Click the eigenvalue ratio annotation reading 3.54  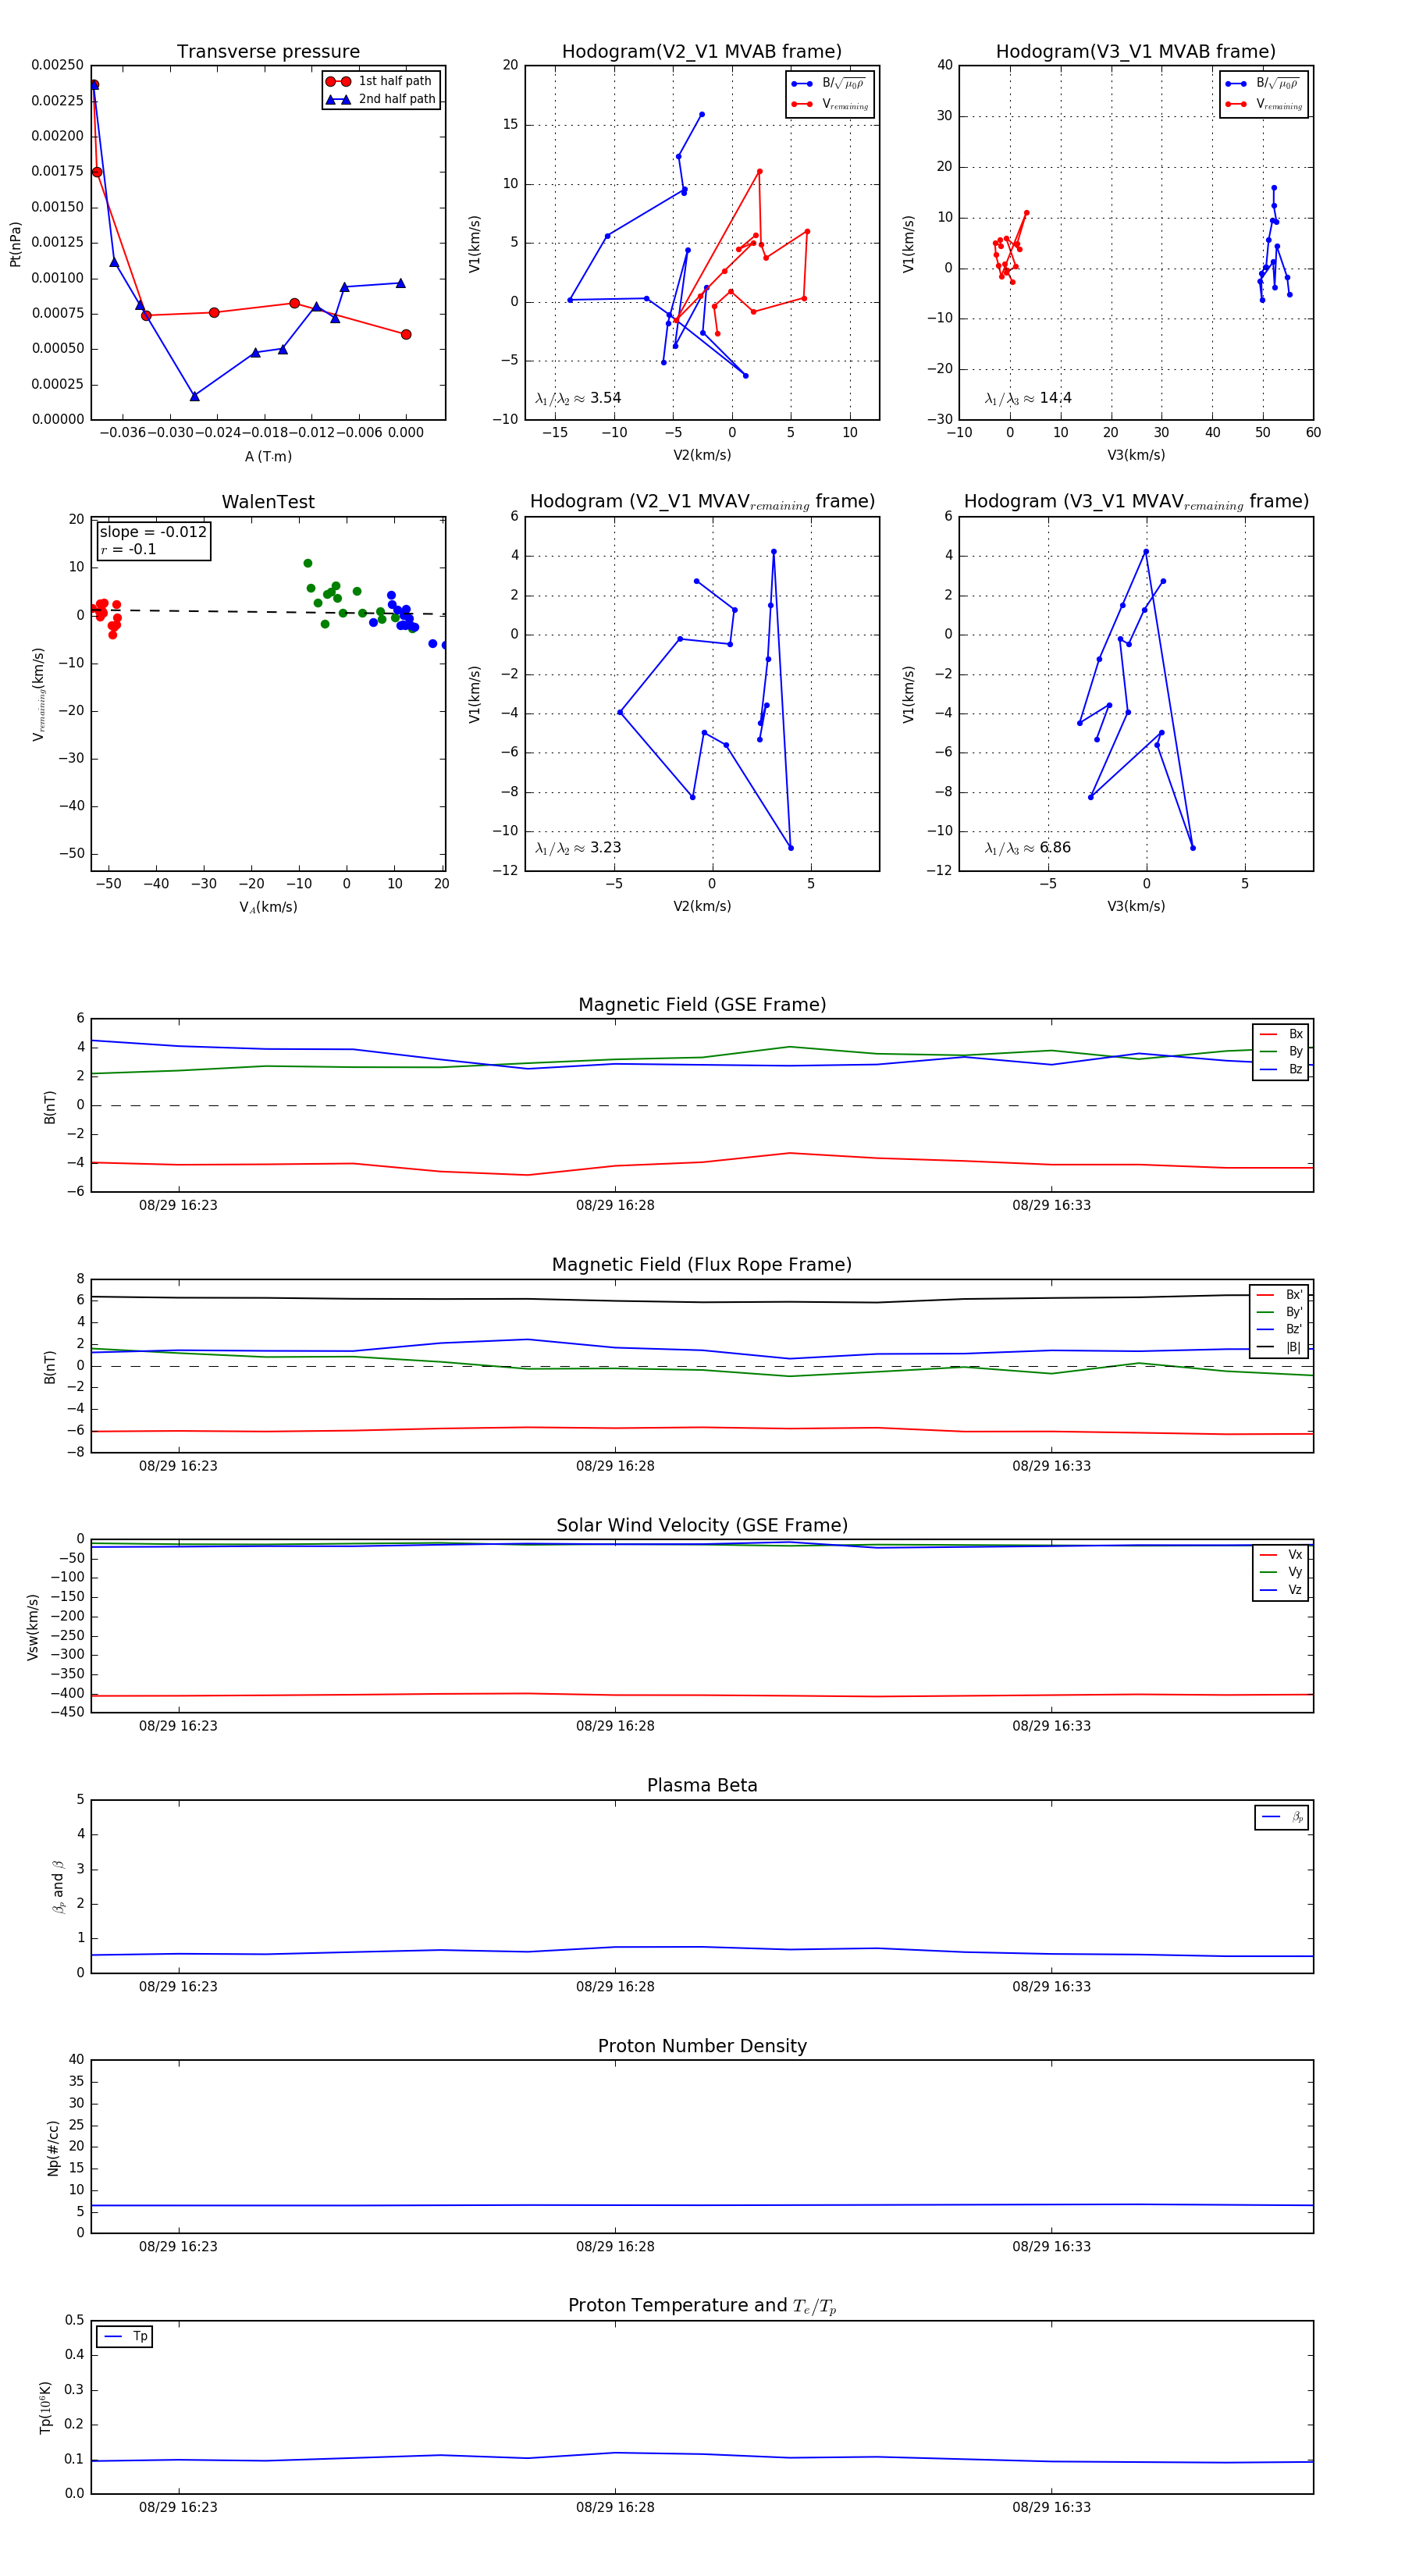pos(578,398)
